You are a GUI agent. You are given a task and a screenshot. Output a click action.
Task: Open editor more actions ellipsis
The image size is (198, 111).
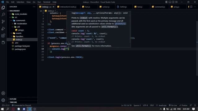pos(195,7)
